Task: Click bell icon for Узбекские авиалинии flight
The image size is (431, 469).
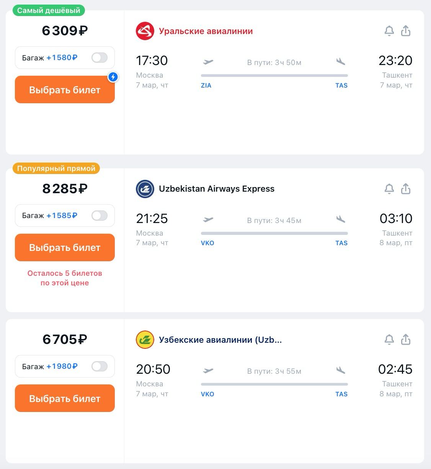Action: (389, 340)
